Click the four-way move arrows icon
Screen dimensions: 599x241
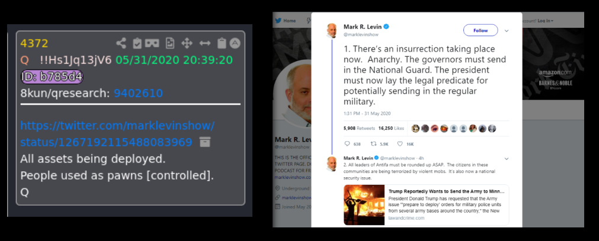(187, 43)
